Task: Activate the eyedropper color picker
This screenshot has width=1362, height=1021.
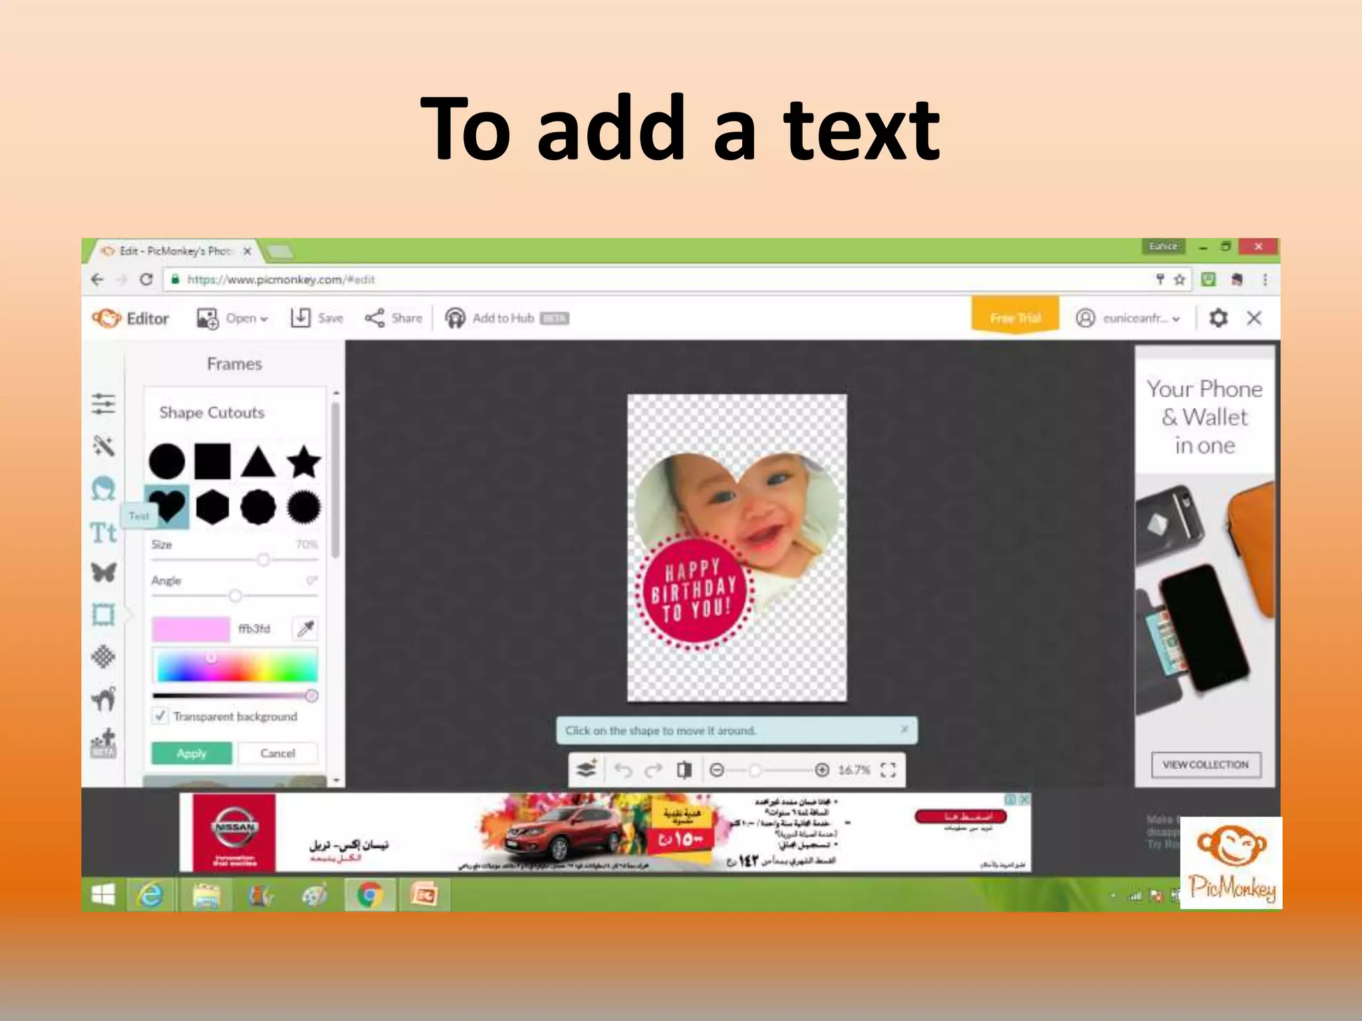Action: (305, 628)
